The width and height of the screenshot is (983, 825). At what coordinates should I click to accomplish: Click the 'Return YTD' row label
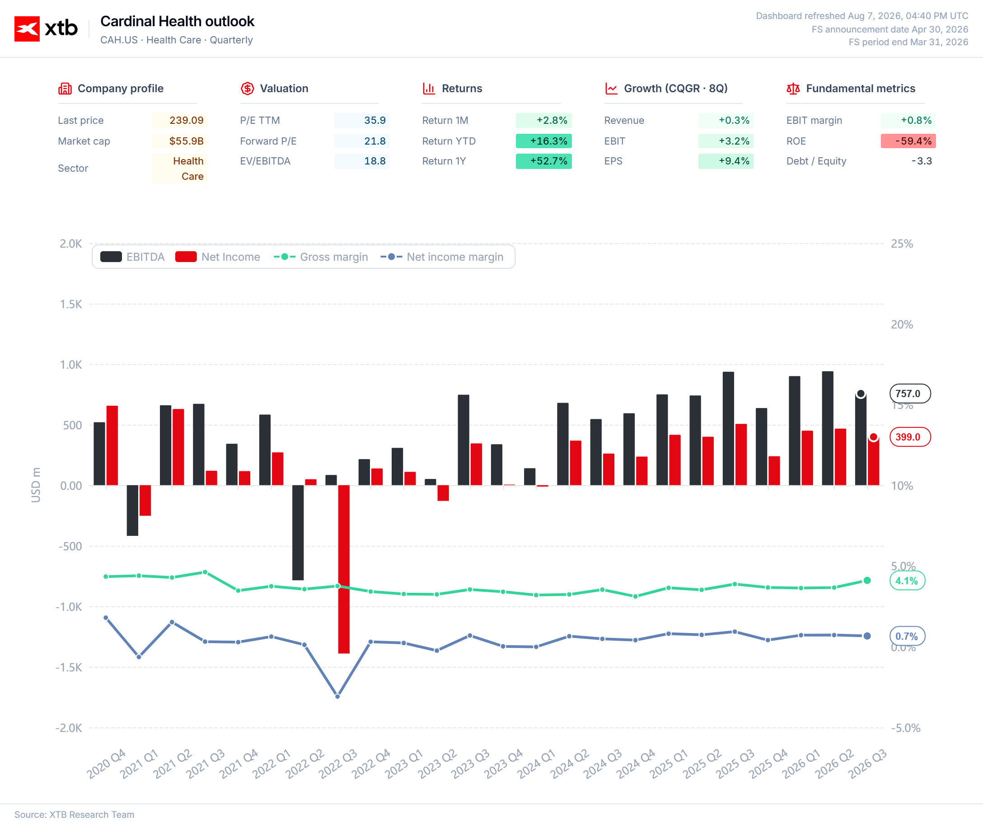449,141
